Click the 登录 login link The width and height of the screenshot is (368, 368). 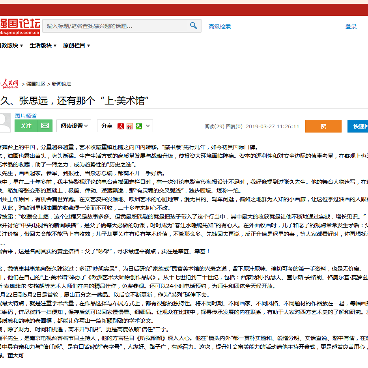(x=351, y=26)
